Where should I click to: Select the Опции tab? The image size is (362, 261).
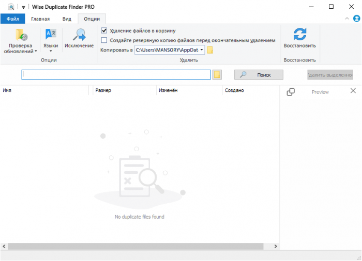[x=92, y=19]
